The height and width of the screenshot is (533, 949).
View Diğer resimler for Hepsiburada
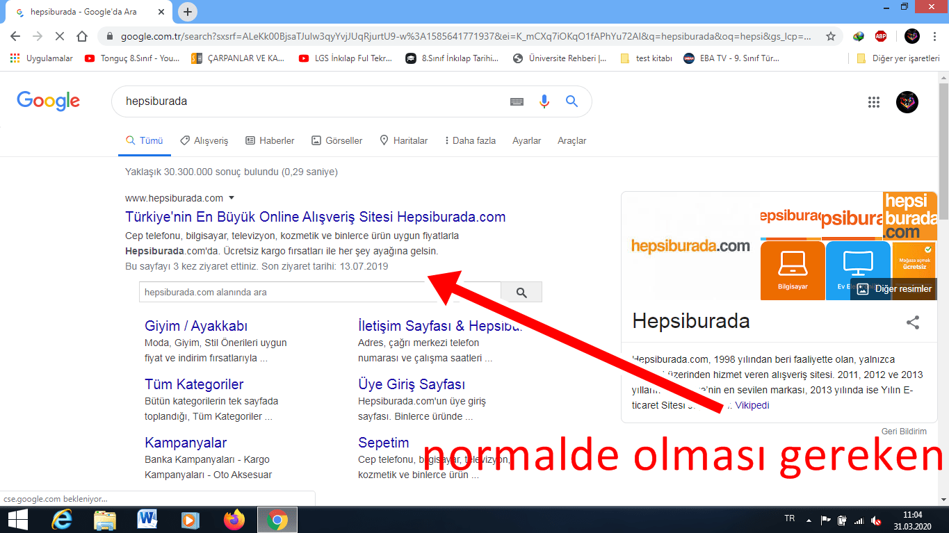pyautogui.click(x=894, y=289)
